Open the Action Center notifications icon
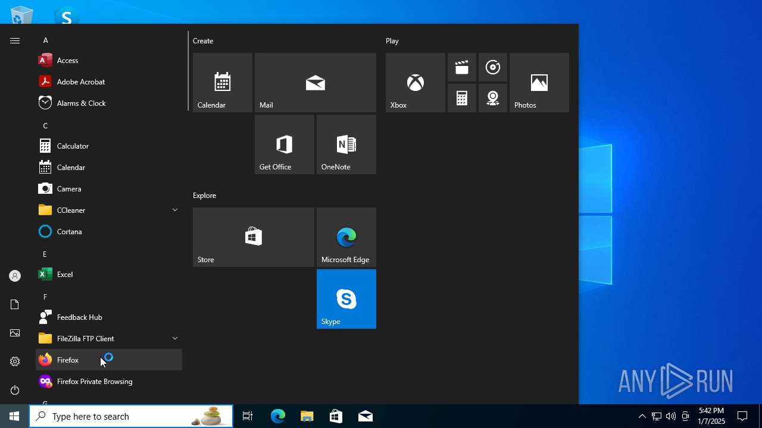762x428 pixels. click(743, 416)
